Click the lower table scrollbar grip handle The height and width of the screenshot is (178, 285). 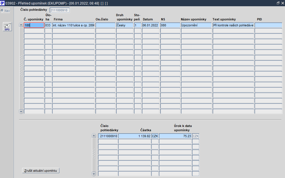coord(94,154)
